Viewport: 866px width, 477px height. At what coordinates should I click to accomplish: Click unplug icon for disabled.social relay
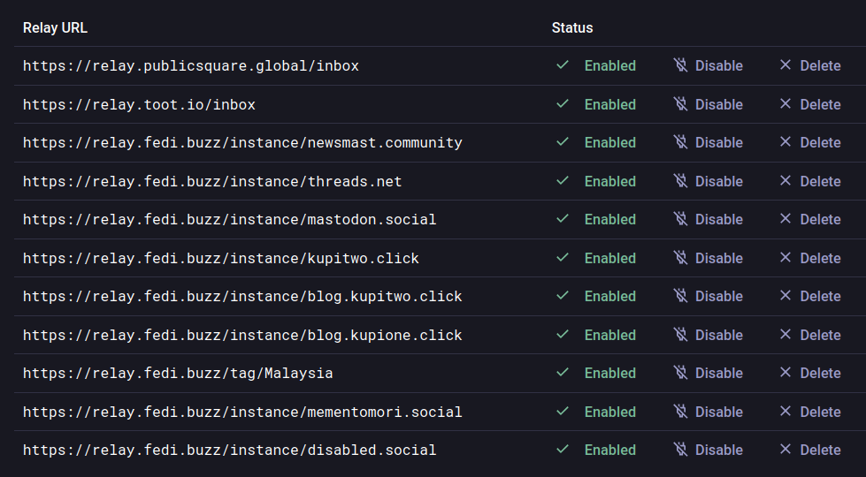(680, 450)
